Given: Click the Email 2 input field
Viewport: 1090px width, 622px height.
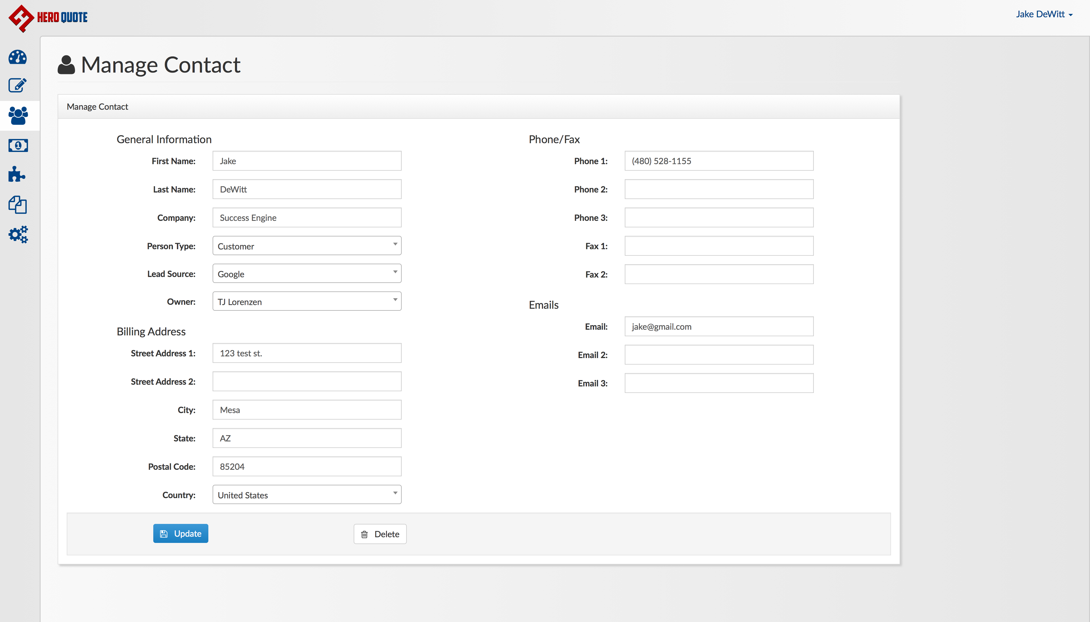Looking at the screenshot, I should (x=718, y=355).
